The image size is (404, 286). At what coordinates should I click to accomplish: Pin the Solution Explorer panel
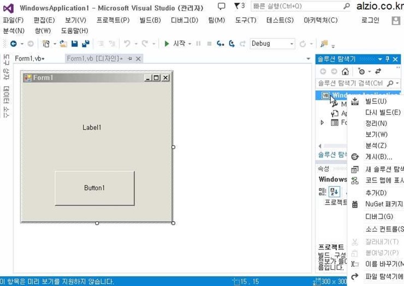pos(387,59)
